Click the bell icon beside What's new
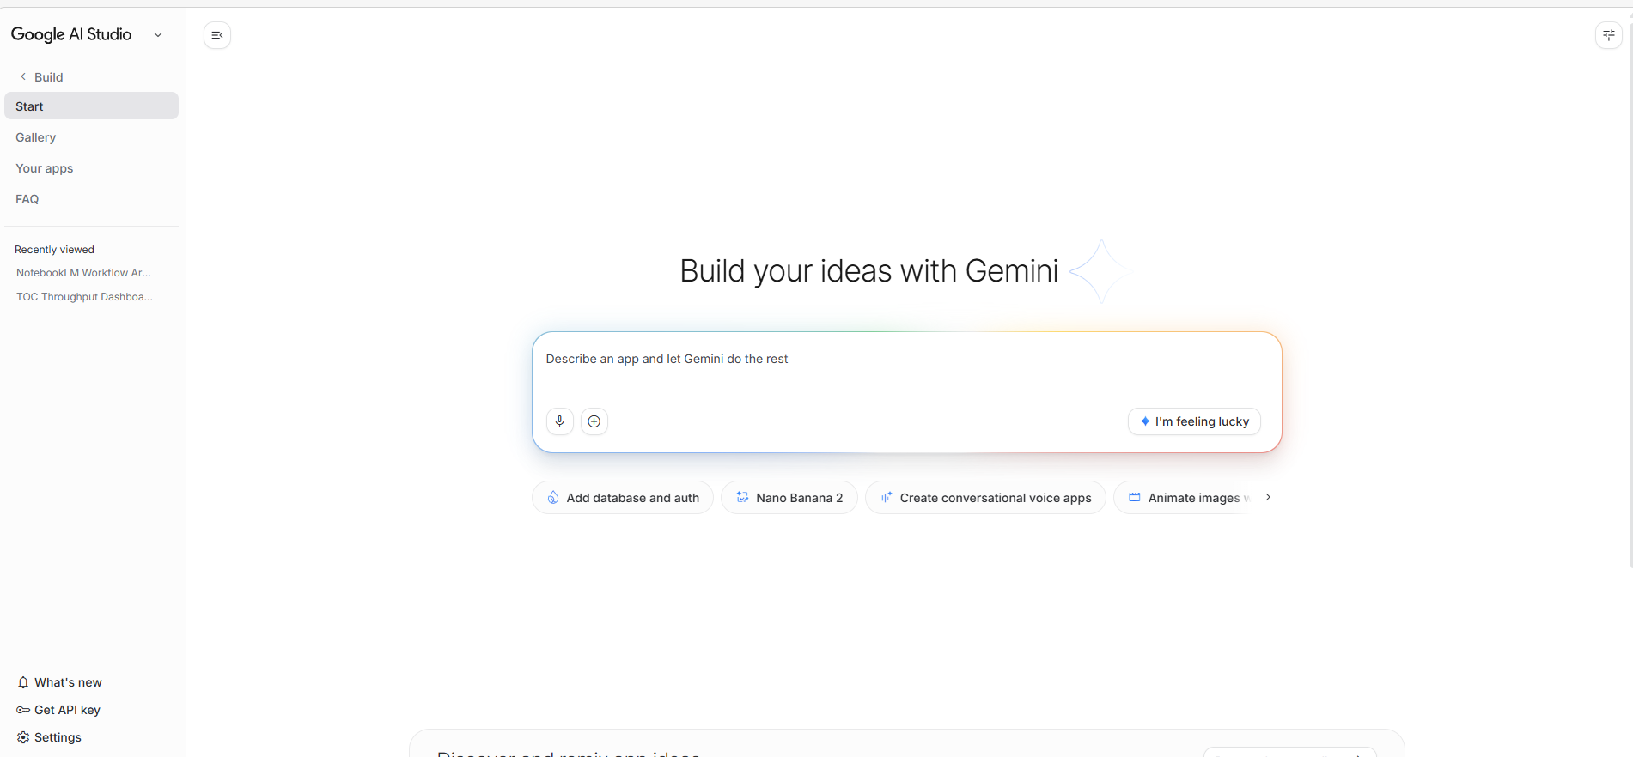1633x757 pixels. (x=23, y=682)
